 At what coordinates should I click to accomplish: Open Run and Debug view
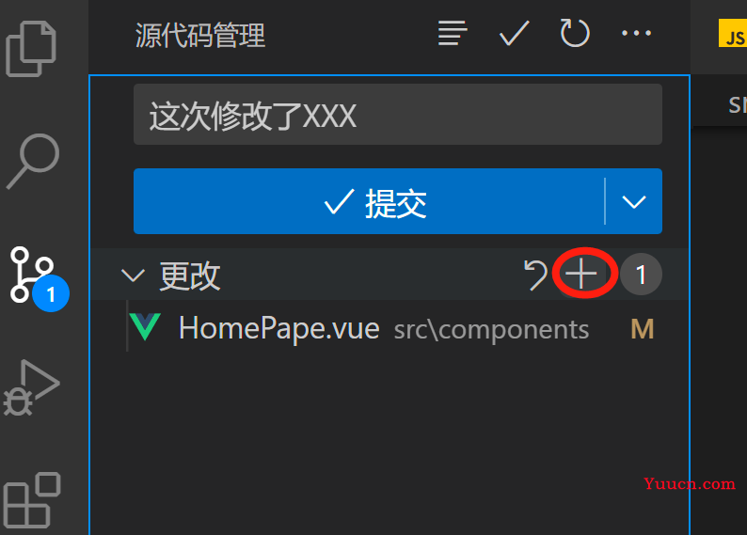pos(31,387)
